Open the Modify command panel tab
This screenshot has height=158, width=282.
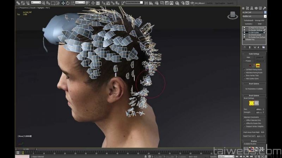tap(247, 8)
